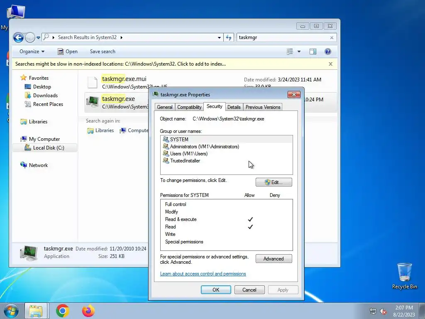The image size is (425, 319).
Task: Switch to the Compatibility tab
Action: point(189,107)
